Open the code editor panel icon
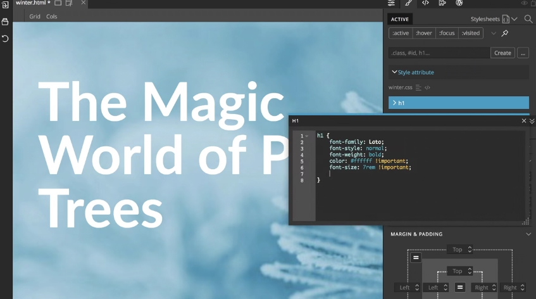The height and width of the screenshot is (299, 536). (425, 3)
